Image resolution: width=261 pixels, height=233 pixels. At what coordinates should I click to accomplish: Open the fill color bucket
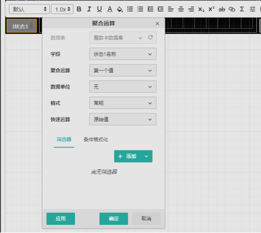pos(120,9)
